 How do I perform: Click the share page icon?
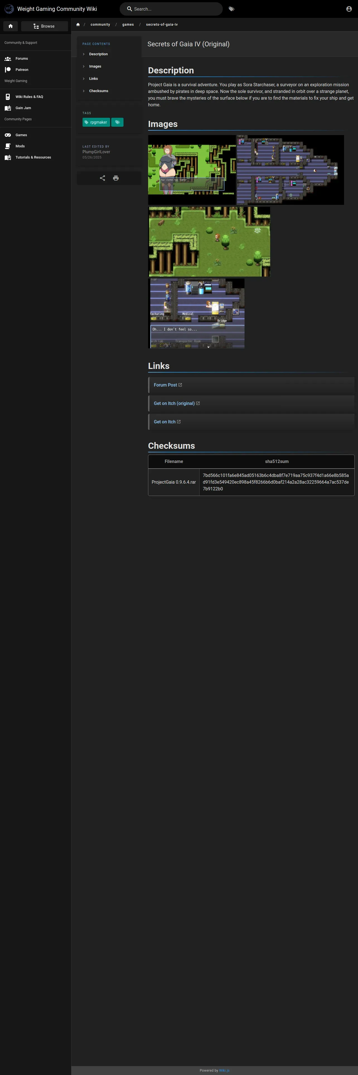pos(103,178)
